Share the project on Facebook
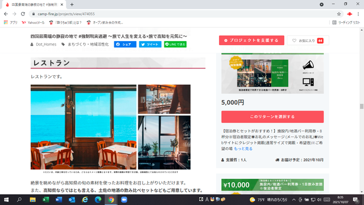 [x=125, y=44]
